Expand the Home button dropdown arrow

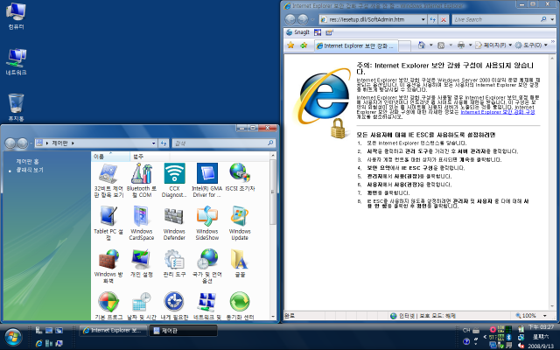[430, 45]
